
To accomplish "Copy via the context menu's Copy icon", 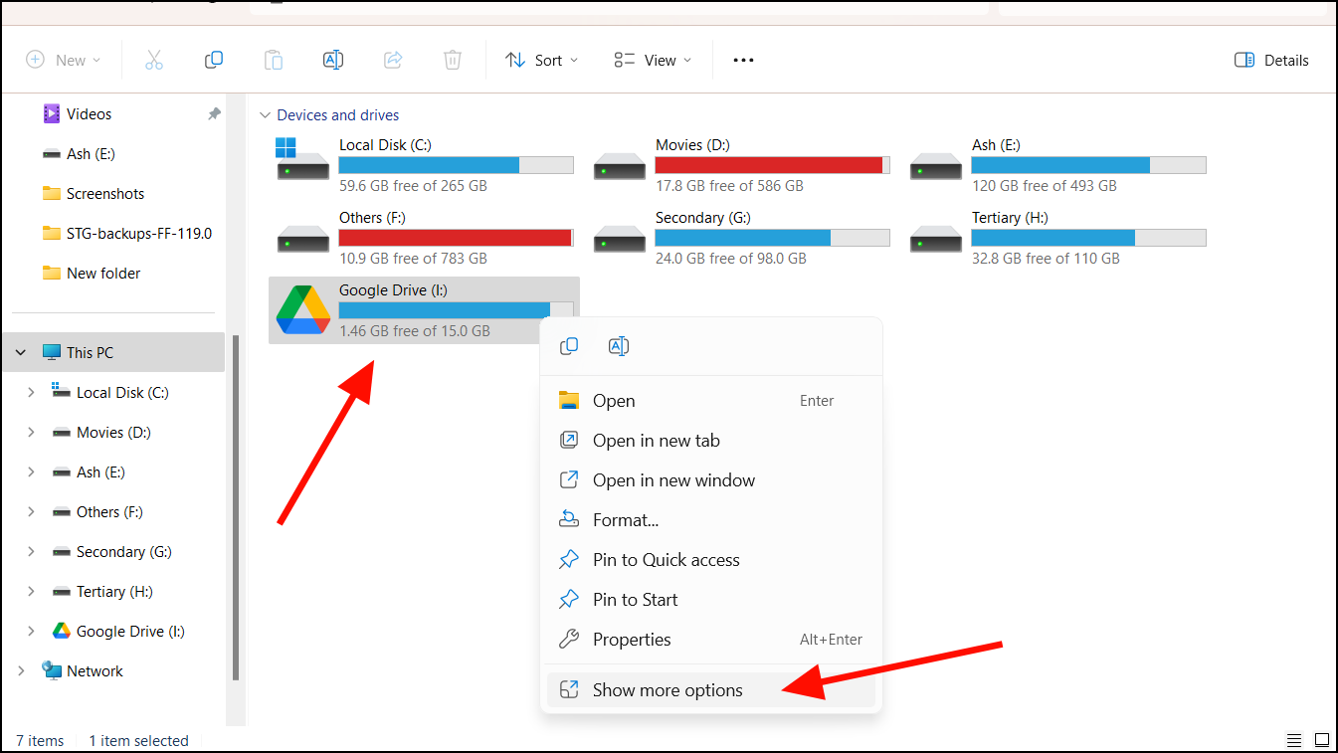I will tap(569, 346).
